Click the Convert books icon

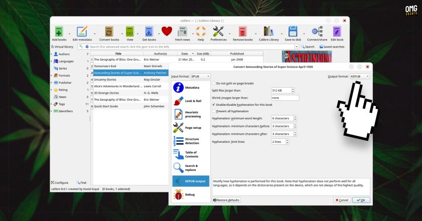click(x=109, y=32)
